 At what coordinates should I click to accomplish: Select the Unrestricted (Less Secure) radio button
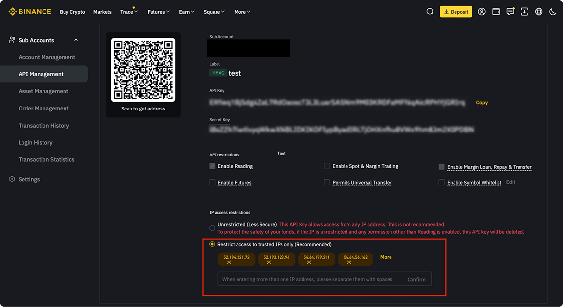[212, 227]
